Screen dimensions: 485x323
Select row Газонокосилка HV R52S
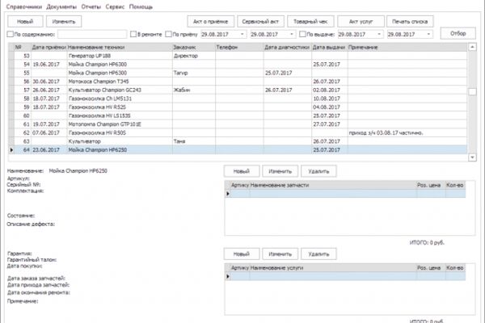pos(238,107)
